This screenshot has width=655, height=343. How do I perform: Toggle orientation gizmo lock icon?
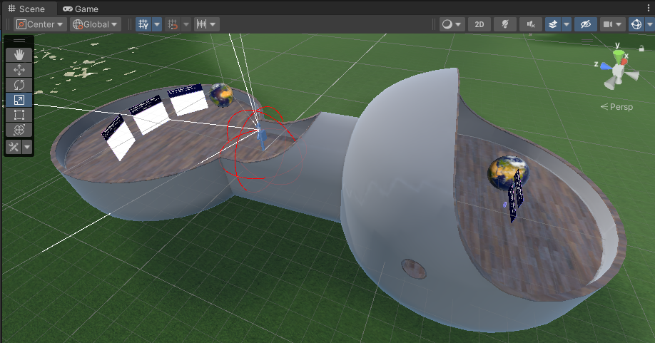tap(641, 48)
